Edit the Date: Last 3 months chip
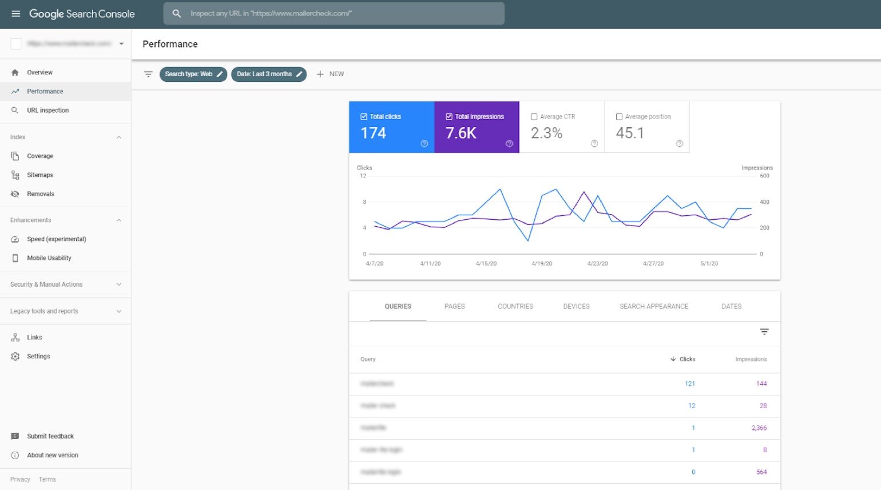This screenshot has height=490, width=881. pos(269,74)
